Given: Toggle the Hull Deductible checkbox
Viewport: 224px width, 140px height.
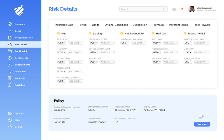Looking at the screenshot, I should [x=122, y=34].
